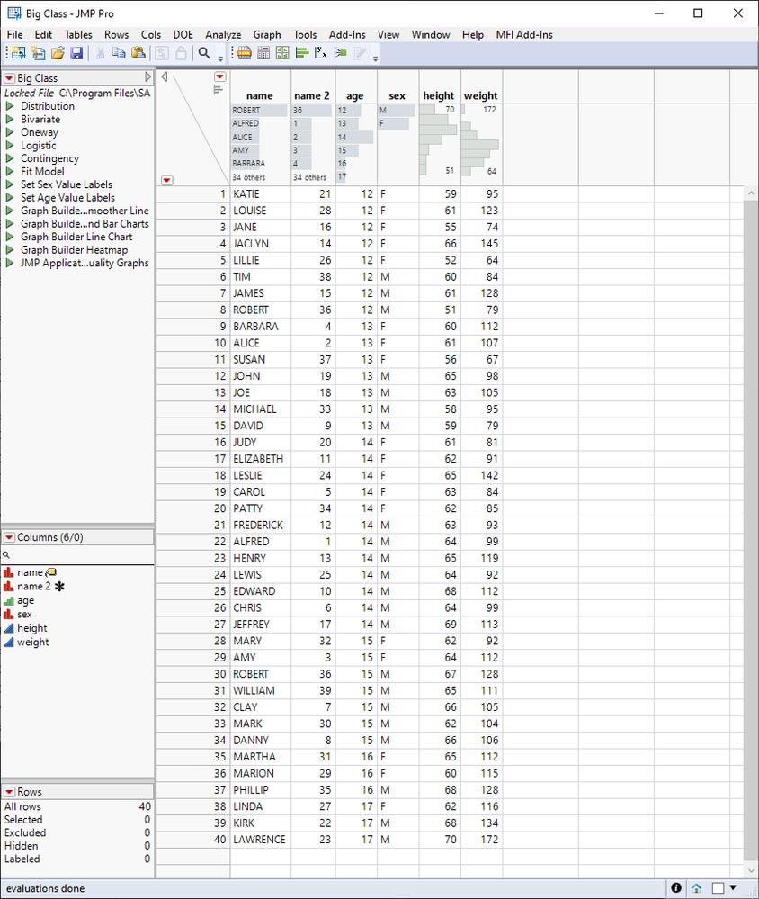
Task: Click the info icon in status bar
Action: tap(676, 887)
